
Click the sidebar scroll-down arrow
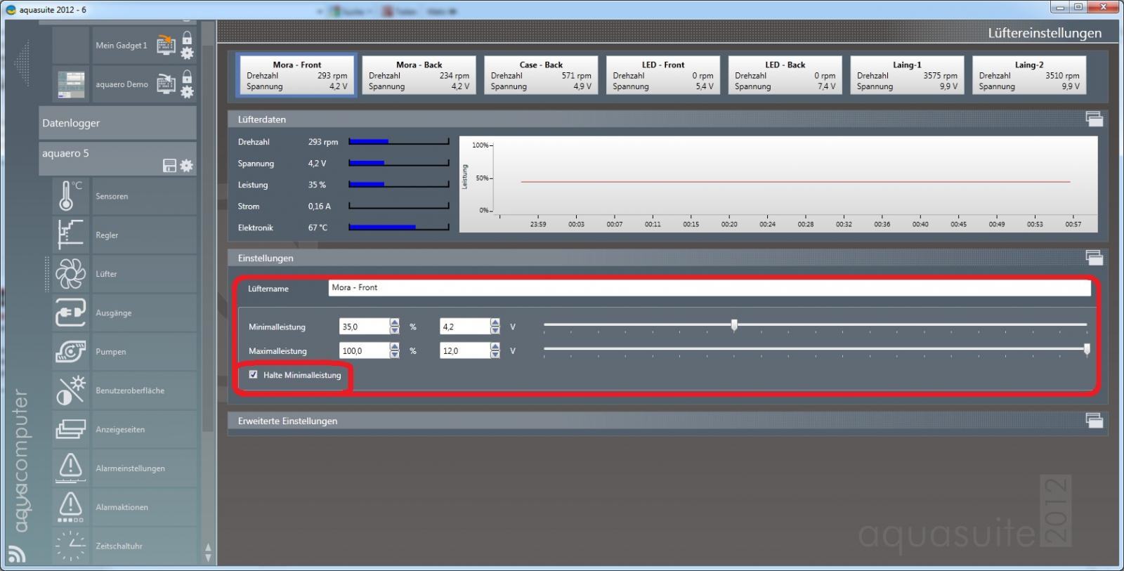point(208,558)
